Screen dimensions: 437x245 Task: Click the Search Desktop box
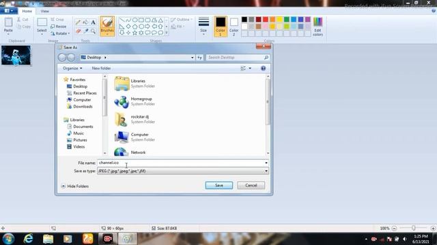point(238,57)
